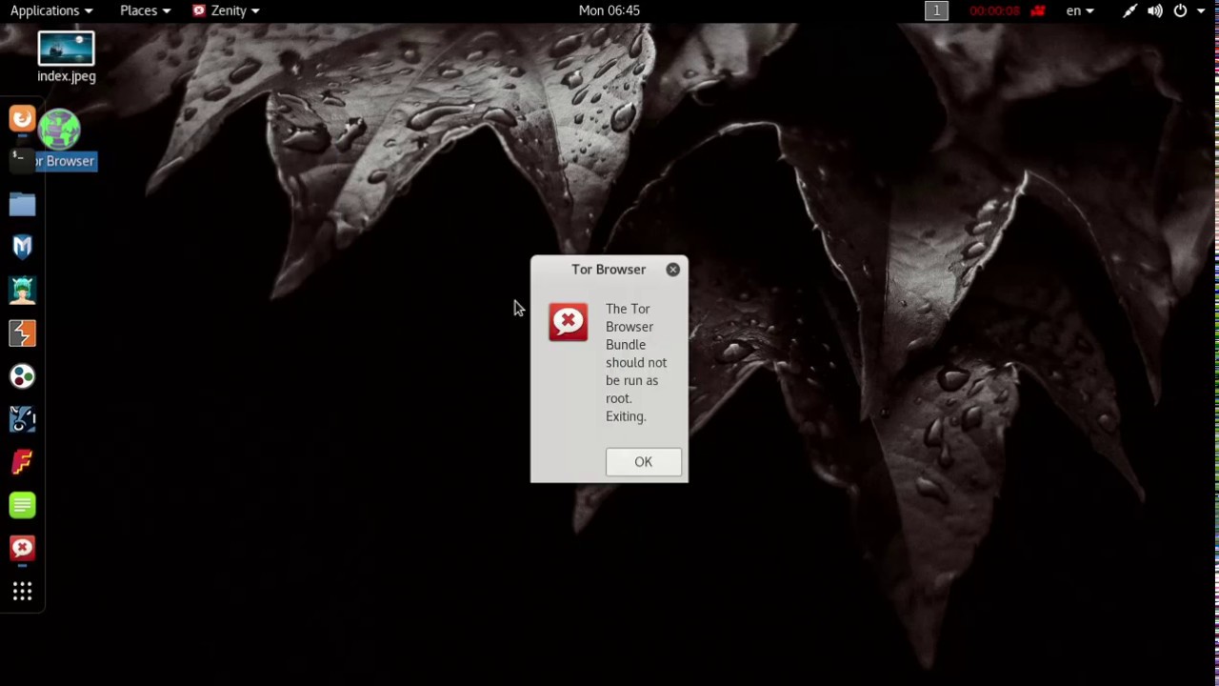Image resolution: width=1219 pixels, height=686 pixels.
Task: Click the wired network connection icon
Action: 1129,10
